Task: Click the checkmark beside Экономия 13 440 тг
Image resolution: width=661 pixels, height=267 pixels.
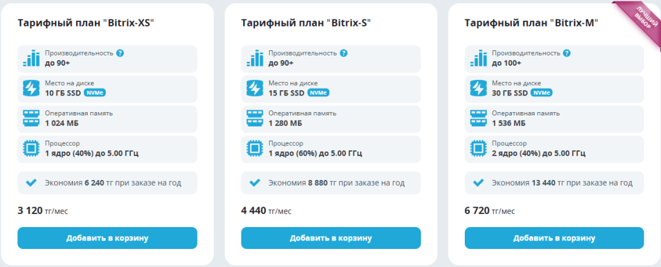Action: pos(478,183)
